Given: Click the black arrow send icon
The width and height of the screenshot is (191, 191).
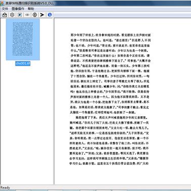Looking at the screenshot, I should [x=42, y=15].
